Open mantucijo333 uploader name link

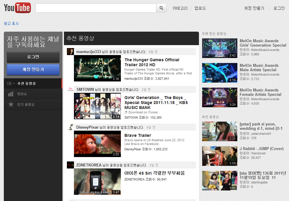pos(89,52)
